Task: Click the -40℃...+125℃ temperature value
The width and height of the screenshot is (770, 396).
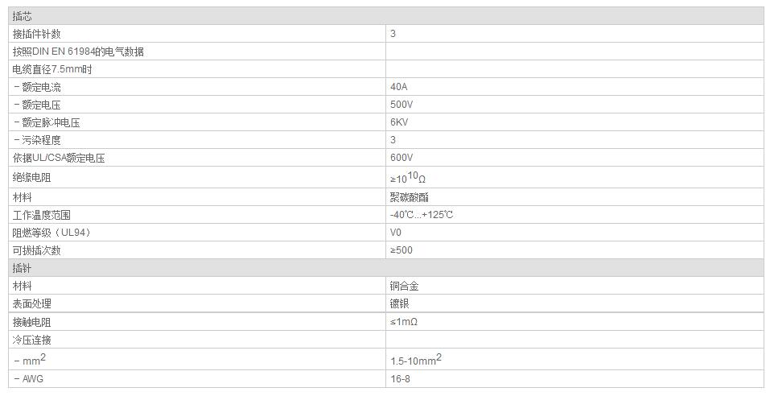Action: [x=422, y=215]
